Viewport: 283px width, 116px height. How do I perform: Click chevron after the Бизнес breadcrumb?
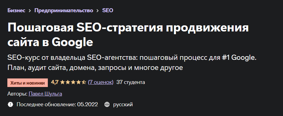(30, 11)
